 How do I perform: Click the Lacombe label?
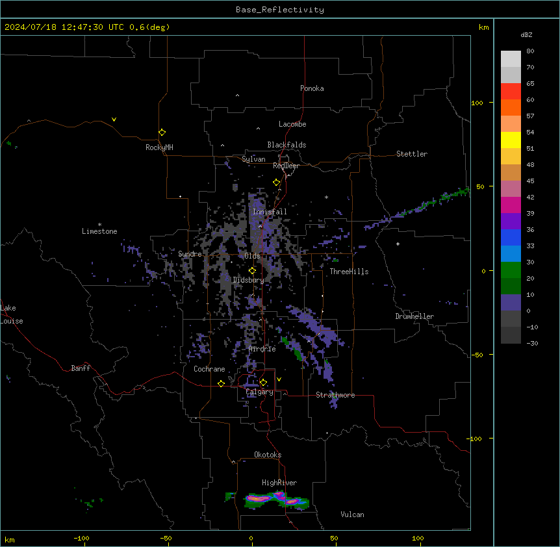(x=292, y=124)
